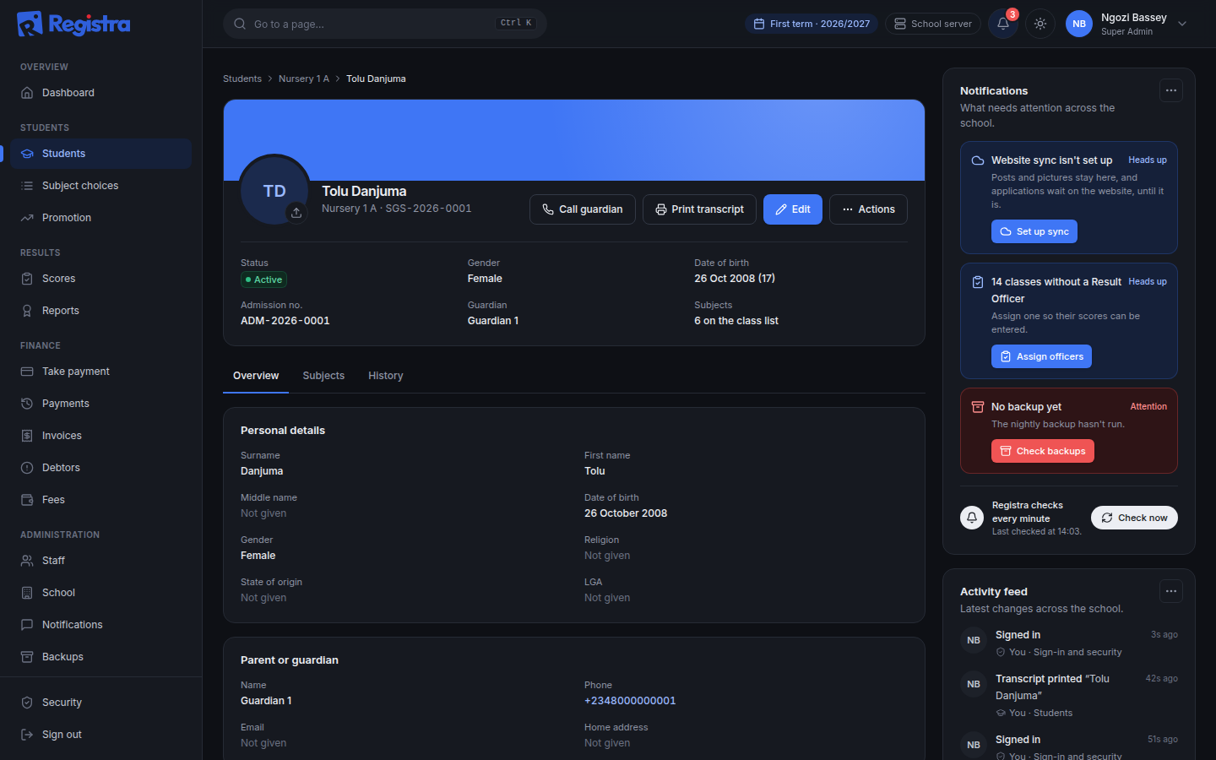The width and height of the screenshot is (1216, 760).
Task: Open the notifications bell in the top bar
Action: pyautogui.click(x=1003, y=24)
